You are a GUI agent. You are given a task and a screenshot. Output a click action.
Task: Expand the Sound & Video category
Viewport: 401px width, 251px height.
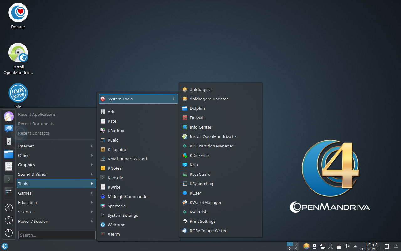click(x=56, y=174)
